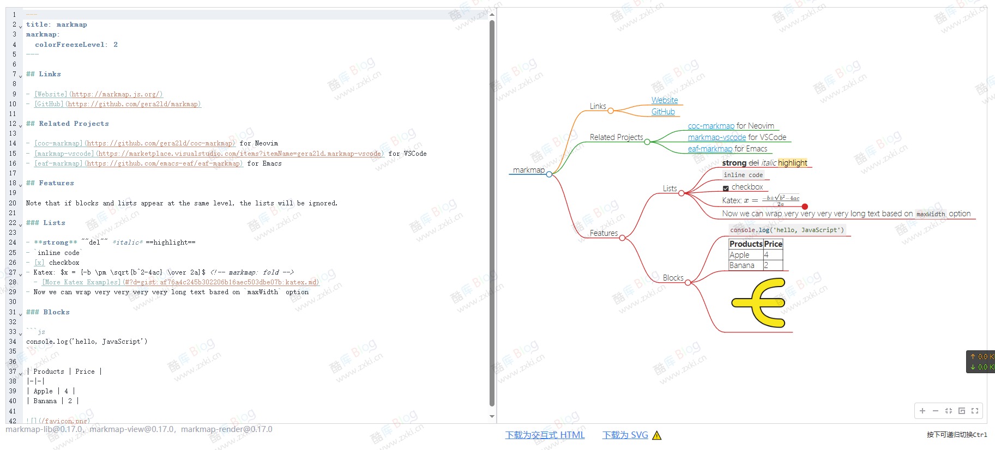Fold the front matter at line 2

click(x=21, y=26)
